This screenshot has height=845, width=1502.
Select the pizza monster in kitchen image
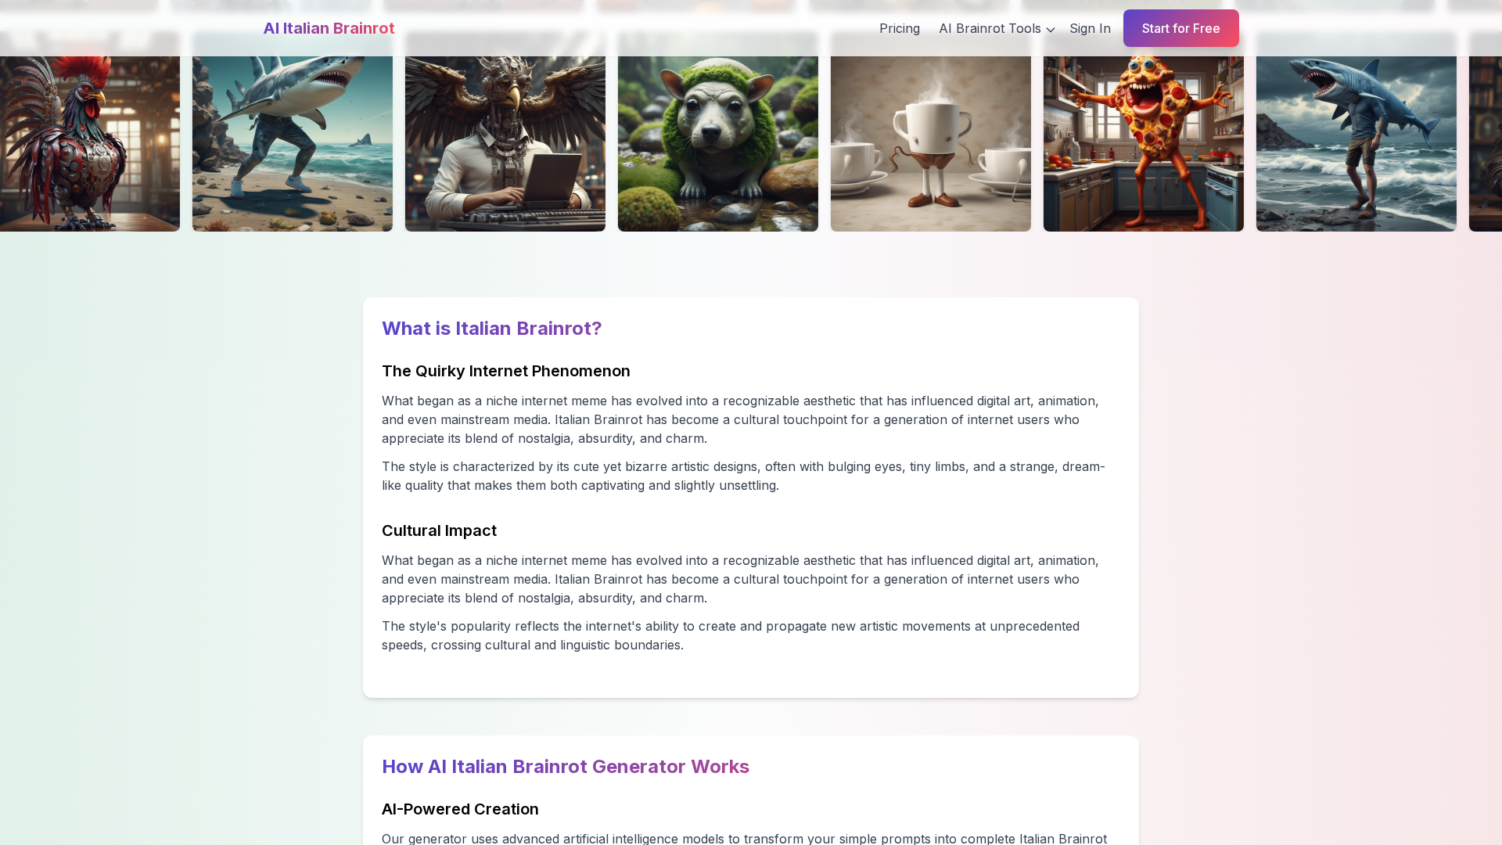click(1144, 131)
